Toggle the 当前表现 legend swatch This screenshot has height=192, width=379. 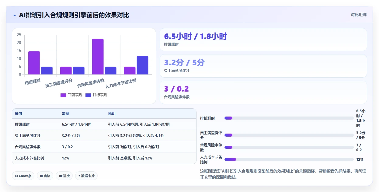[x=63, y=95]
